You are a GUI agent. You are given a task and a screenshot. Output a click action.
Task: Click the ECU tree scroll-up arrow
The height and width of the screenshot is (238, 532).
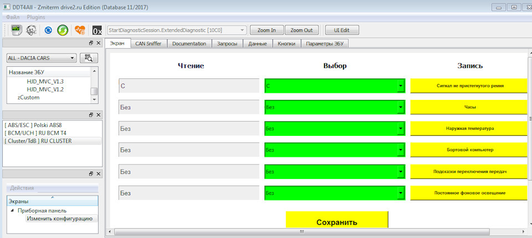click(94, 71)
